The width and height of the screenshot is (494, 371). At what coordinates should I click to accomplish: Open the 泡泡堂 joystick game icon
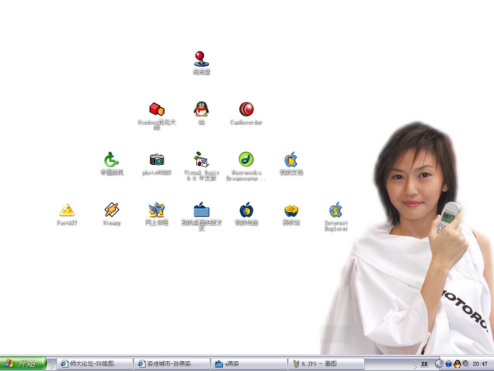point(202,59)
